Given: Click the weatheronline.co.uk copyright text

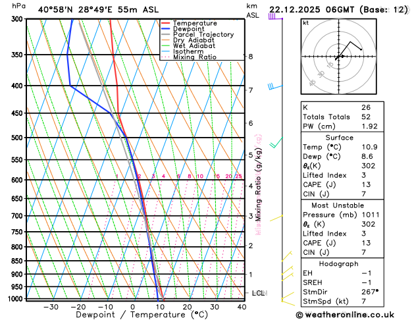Looking at the screenshot, I should tap(345, 315).
